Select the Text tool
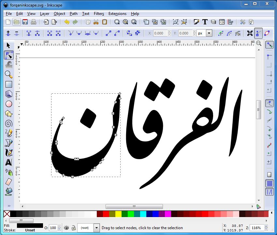The height and width of the screenshot is (235, 277). pyautogui.click(x=9, y=162)
